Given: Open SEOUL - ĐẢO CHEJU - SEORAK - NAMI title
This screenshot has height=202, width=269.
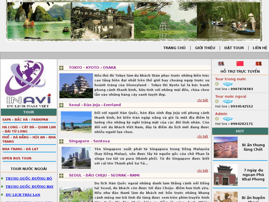Looking at the screenshot, I should pos(104,175).
